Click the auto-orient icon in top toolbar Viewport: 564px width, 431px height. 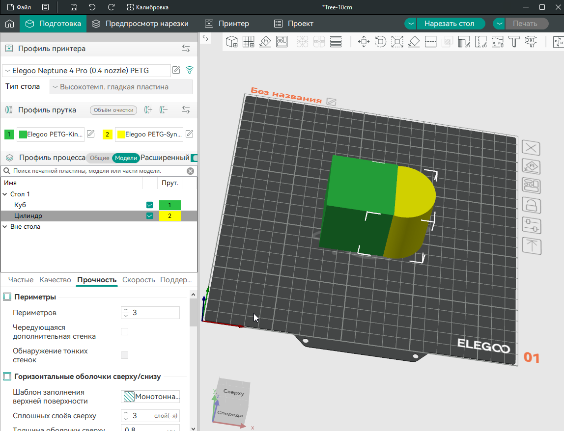coord(265,42)
